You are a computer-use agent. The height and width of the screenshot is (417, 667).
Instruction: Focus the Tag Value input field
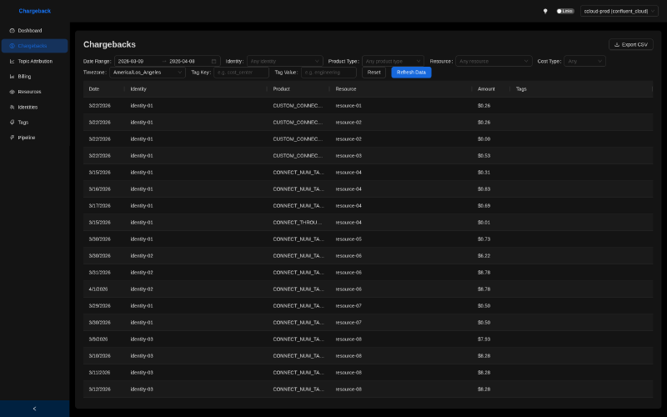point(328,73)
